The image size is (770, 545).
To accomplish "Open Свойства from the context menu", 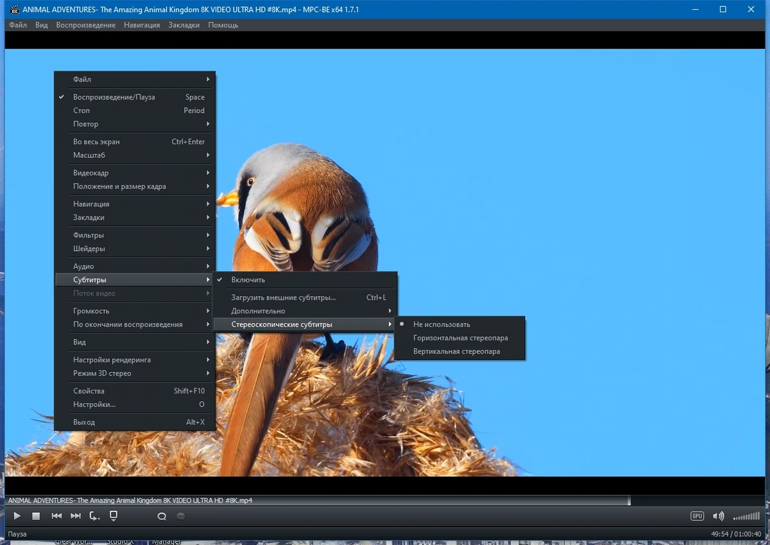I will click(135, 391).
